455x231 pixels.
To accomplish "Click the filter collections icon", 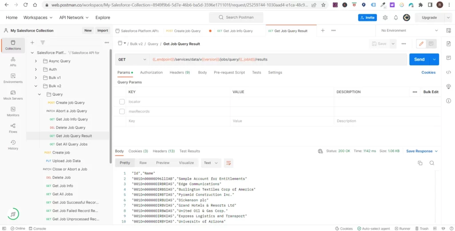I will (43, 42).
